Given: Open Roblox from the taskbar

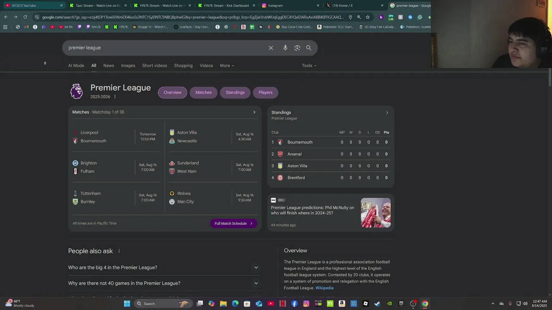Looking at the screenshot, I should pyautogui.click(x=366, y=304).
